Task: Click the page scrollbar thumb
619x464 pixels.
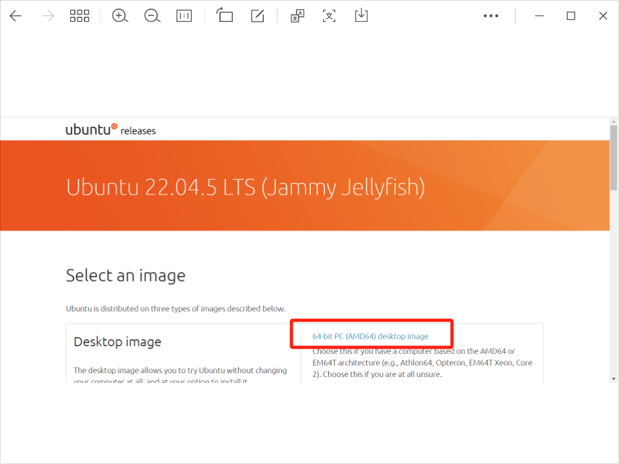Action: pos(613,158)
